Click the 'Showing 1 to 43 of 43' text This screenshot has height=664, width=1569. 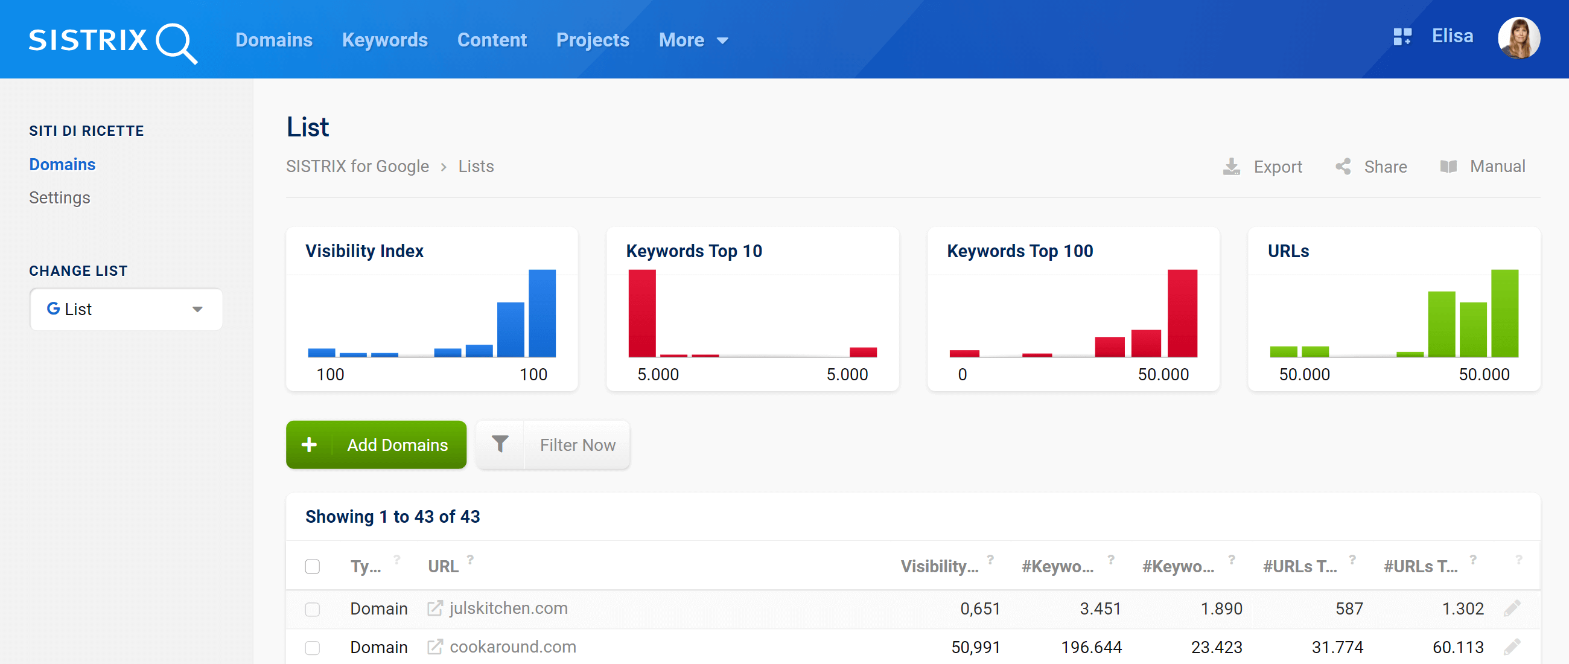click(x=392, y=517)
